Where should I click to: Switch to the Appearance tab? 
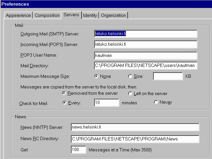[x=18, y=16]
